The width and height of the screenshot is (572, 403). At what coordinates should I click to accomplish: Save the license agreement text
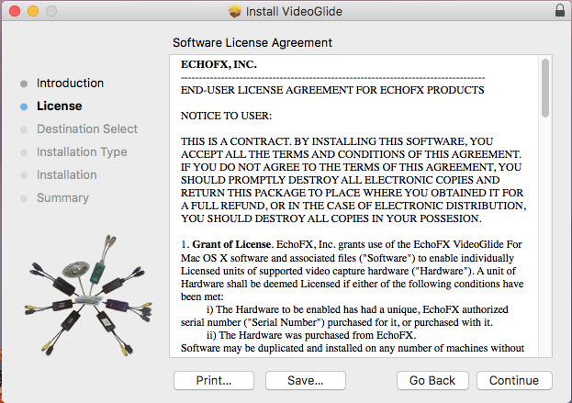(x=305, y=380)
